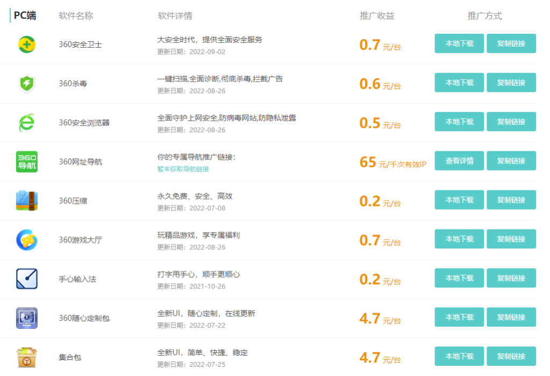Click the 360游戏大厅 name text
This screenshot has height=376, width=550.
pos(81,240)
